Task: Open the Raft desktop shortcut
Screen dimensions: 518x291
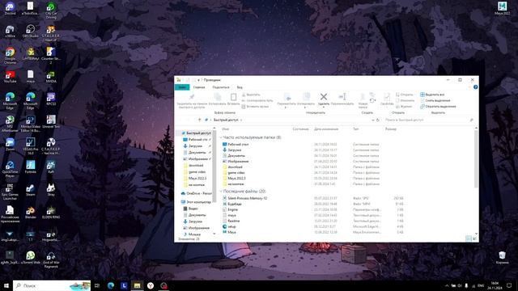Action: click(51, 167)
